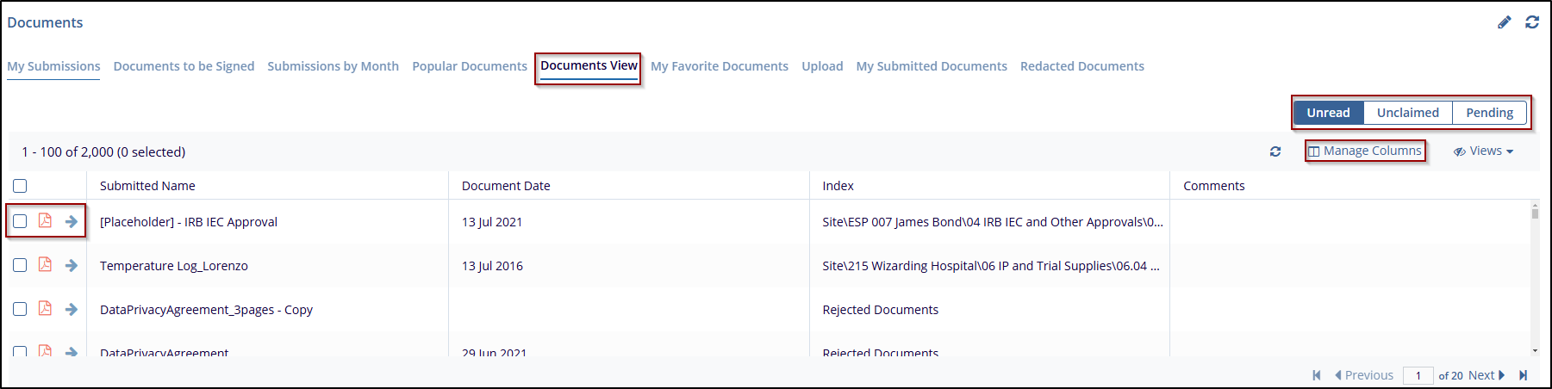
Task: Click arrow icon for Temperature Log_Lorenzo row
Action: pos(72,265)
